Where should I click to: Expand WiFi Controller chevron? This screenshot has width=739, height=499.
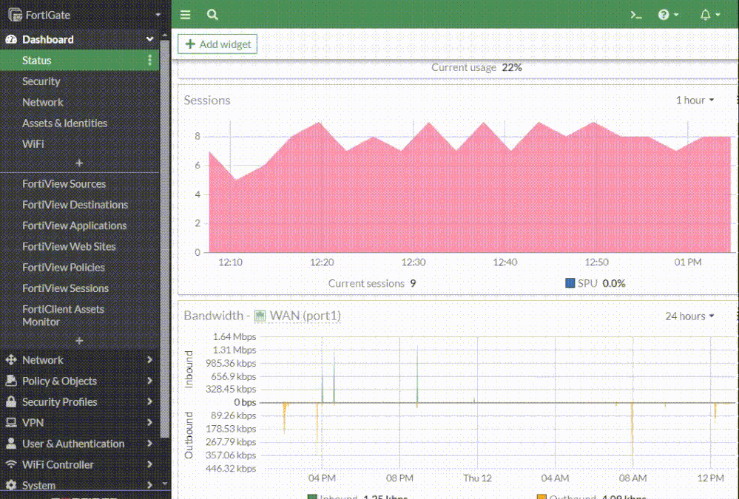coord(150,464)
